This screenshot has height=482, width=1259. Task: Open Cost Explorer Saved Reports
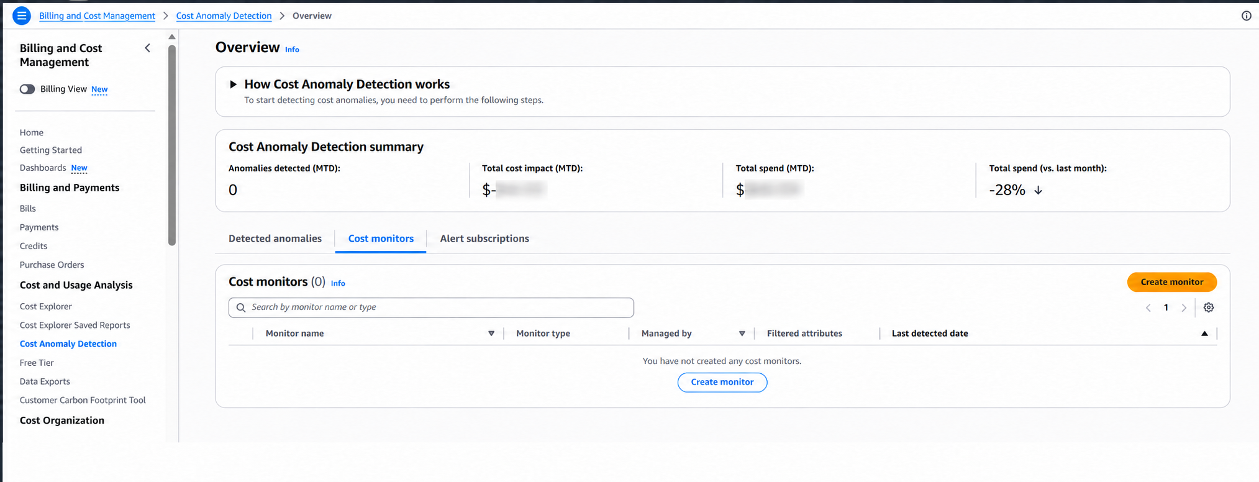tap(75, 325)
